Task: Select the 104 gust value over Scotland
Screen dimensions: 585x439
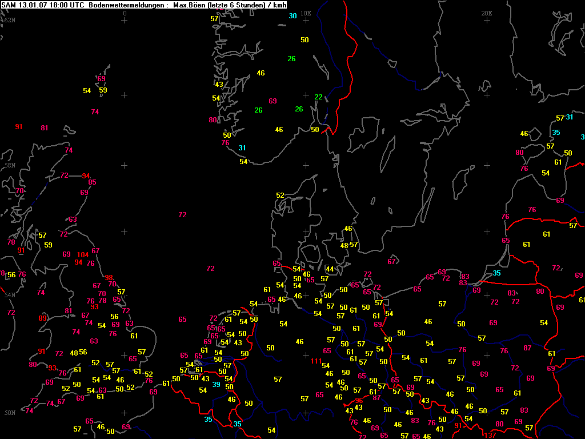Action: pyautogui.click(x=83, y=254)
